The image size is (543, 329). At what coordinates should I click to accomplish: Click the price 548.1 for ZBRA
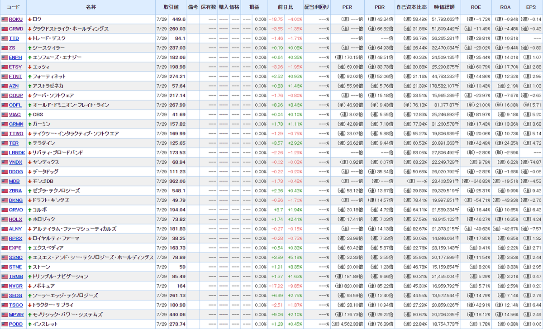(x=179, y=191)
